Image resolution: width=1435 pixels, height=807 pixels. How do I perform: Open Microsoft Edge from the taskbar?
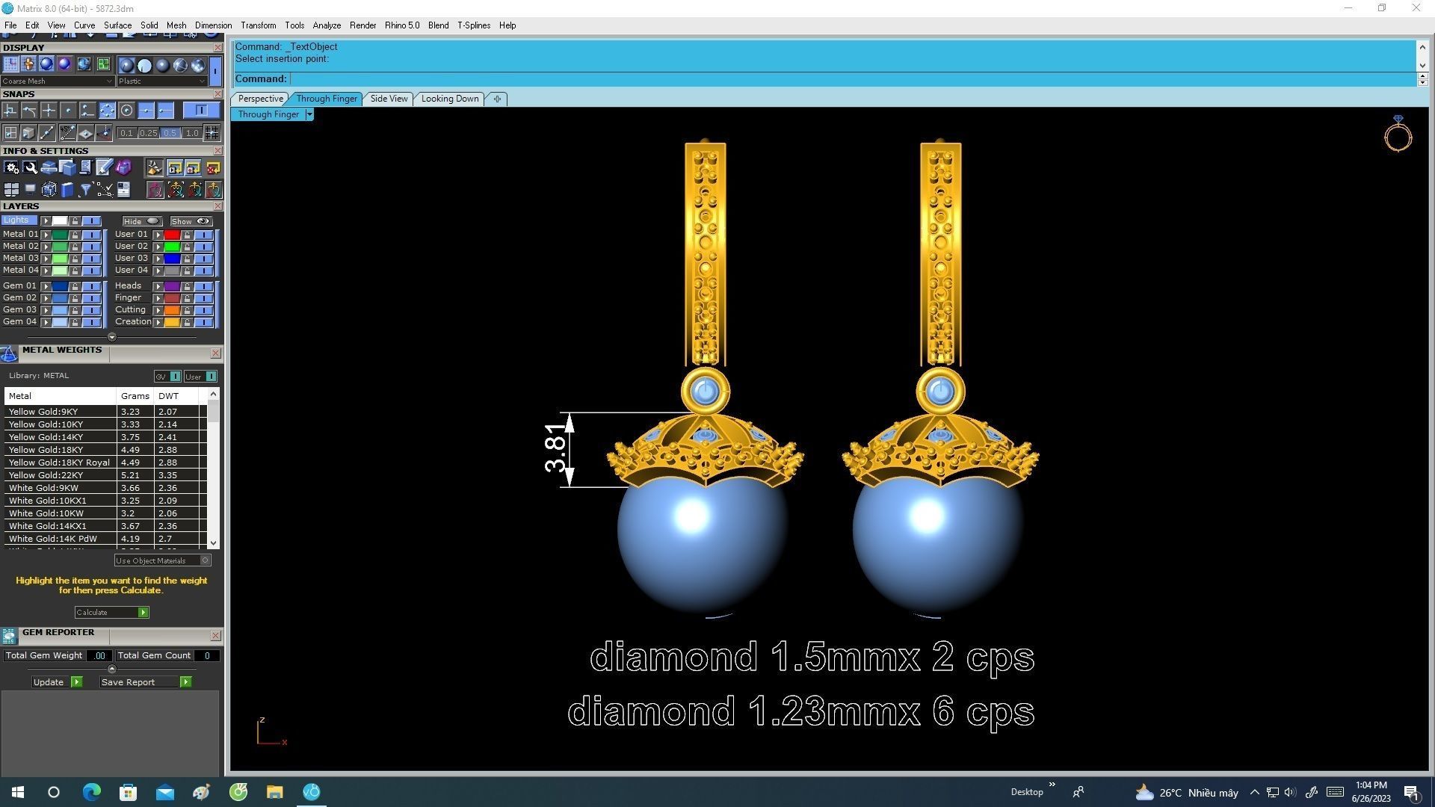pyautogui.click(x=91, y=792)
